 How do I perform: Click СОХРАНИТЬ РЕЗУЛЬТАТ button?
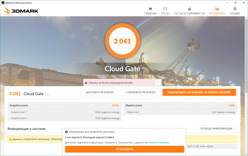[x=141, y=92]
